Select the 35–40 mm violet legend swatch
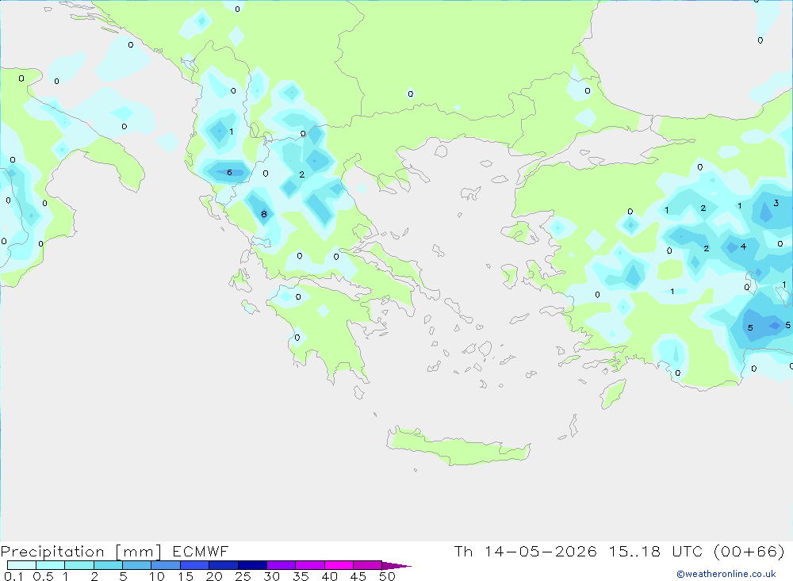Screen dimensions: 793x581 [309, 565]
